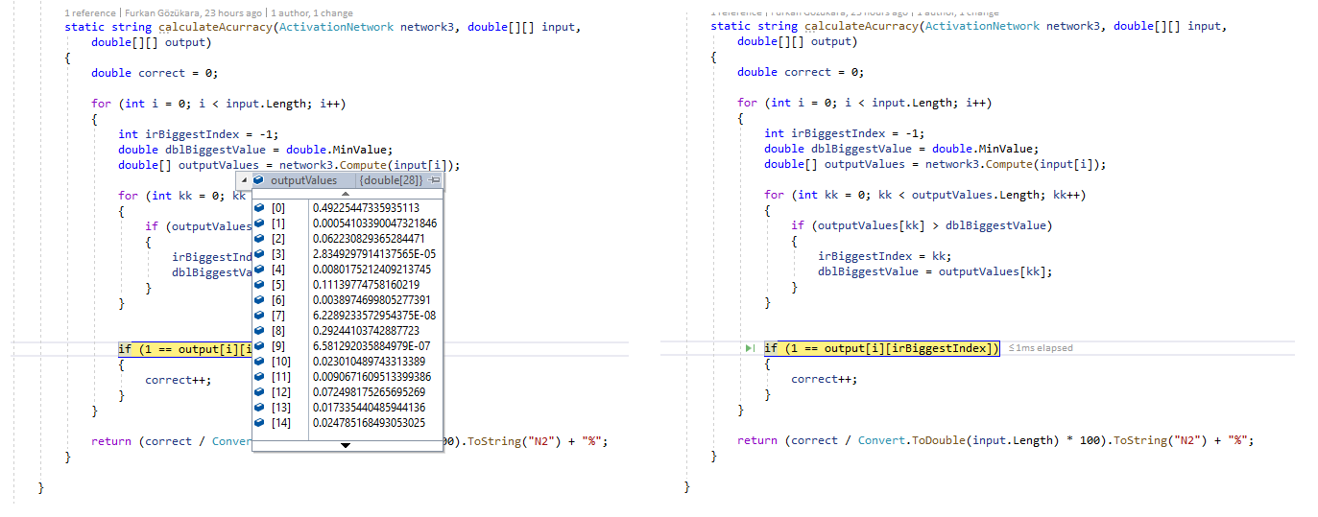Click 'irBiggestIndex = kk;' in right editor
Viewport: 1318px width, 517px height.
[x=883, y=256]
